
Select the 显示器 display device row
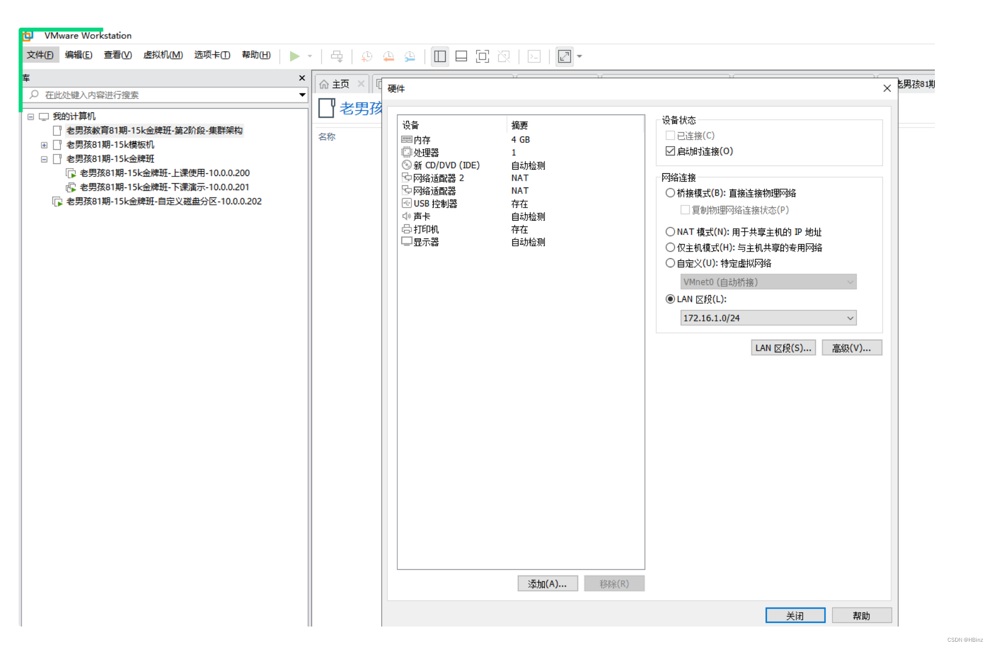(x=521, y=242)
